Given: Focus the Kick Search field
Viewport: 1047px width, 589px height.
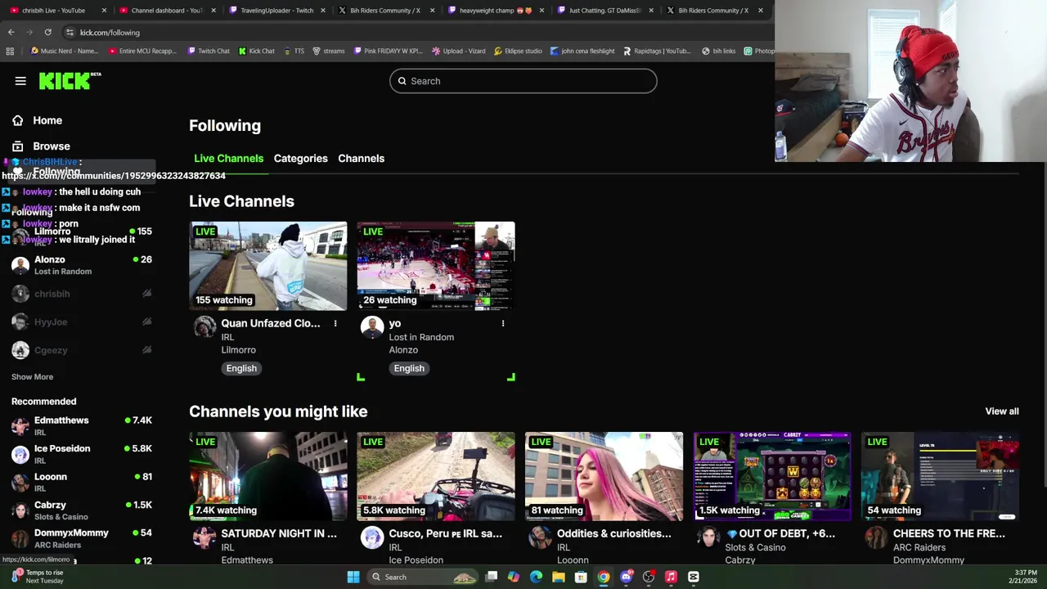Looking at the screenshot, I should (x=523, y=81).
